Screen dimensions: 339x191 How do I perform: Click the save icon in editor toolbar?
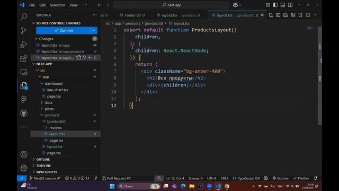(286, 15)
